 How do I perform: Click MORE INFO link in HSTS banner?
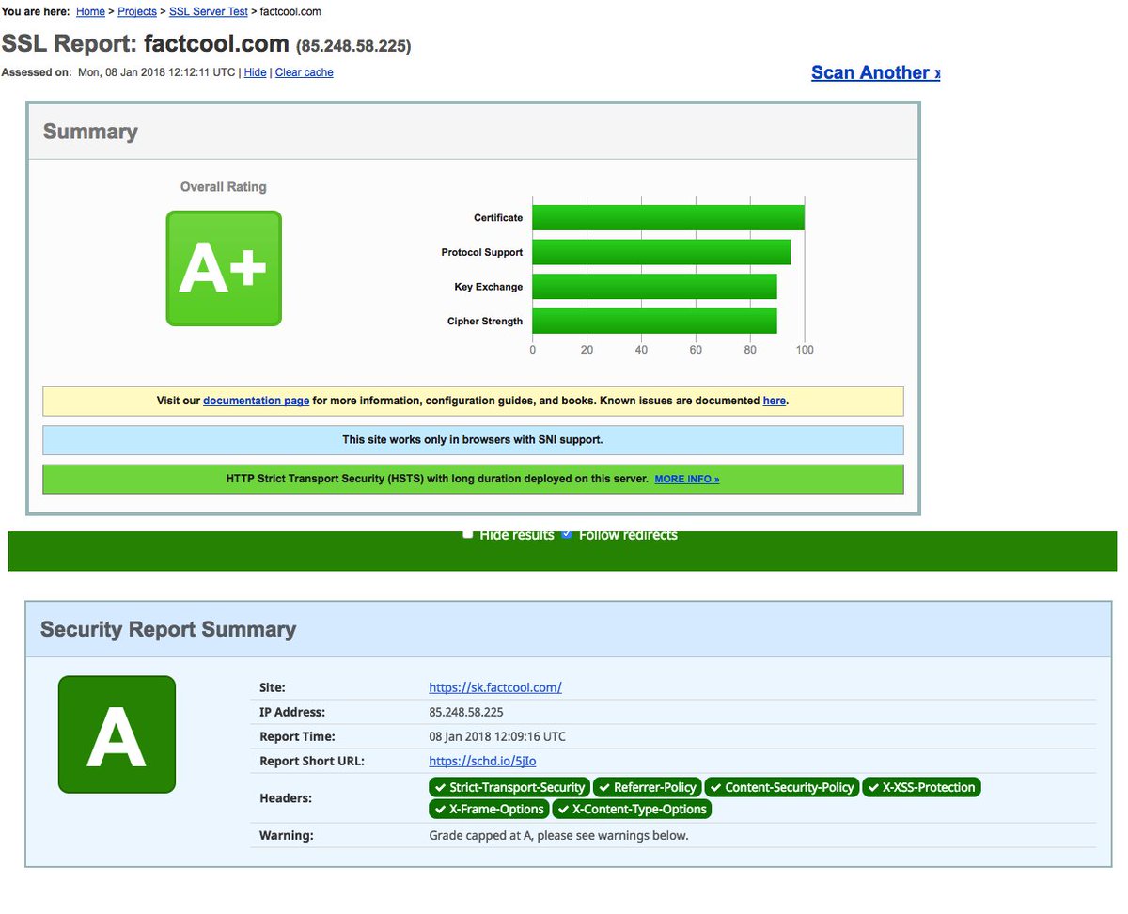pos(687,479)
